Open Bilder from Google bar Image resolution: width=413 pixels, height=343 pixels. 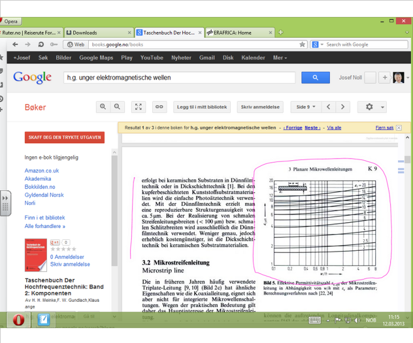coord(64,58)
